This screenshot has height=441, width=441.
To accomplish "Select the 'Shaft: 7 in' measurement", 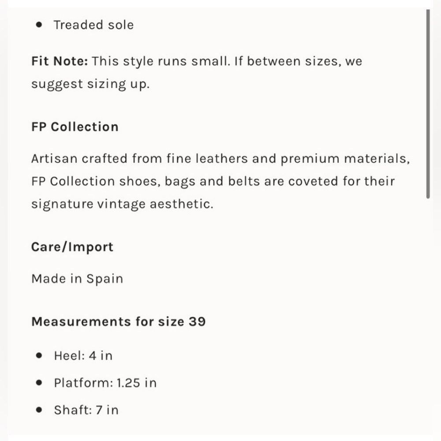I will click(x=86, y=410).
